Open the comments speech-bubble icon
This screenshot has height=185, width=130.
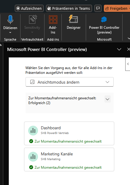coord(98,8)
